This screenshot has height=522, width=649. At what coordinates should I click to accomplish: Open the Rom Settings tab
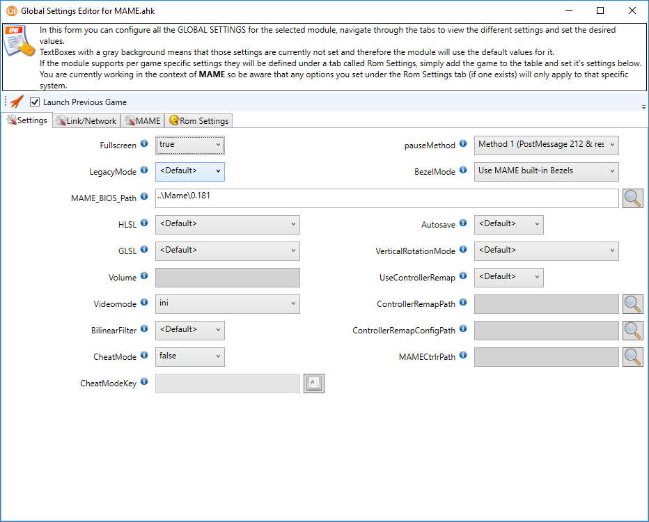pyautogui.click(x=198, y=121)
